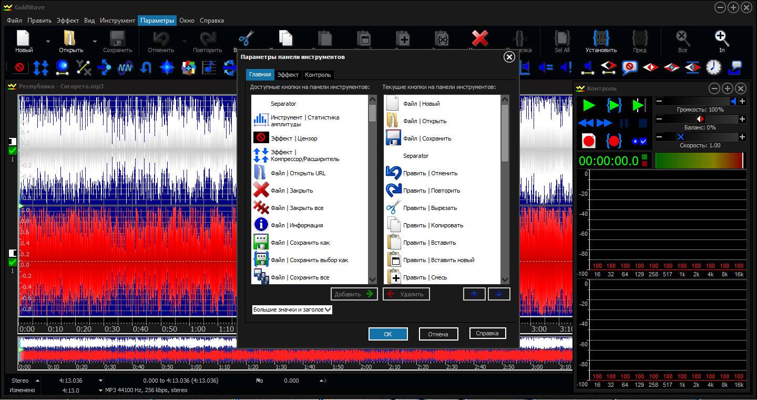The width and height of the screenshot is (757, 400).
Task: Click the Новый (New) file toolbar icon
Action: tap(24, 38)
